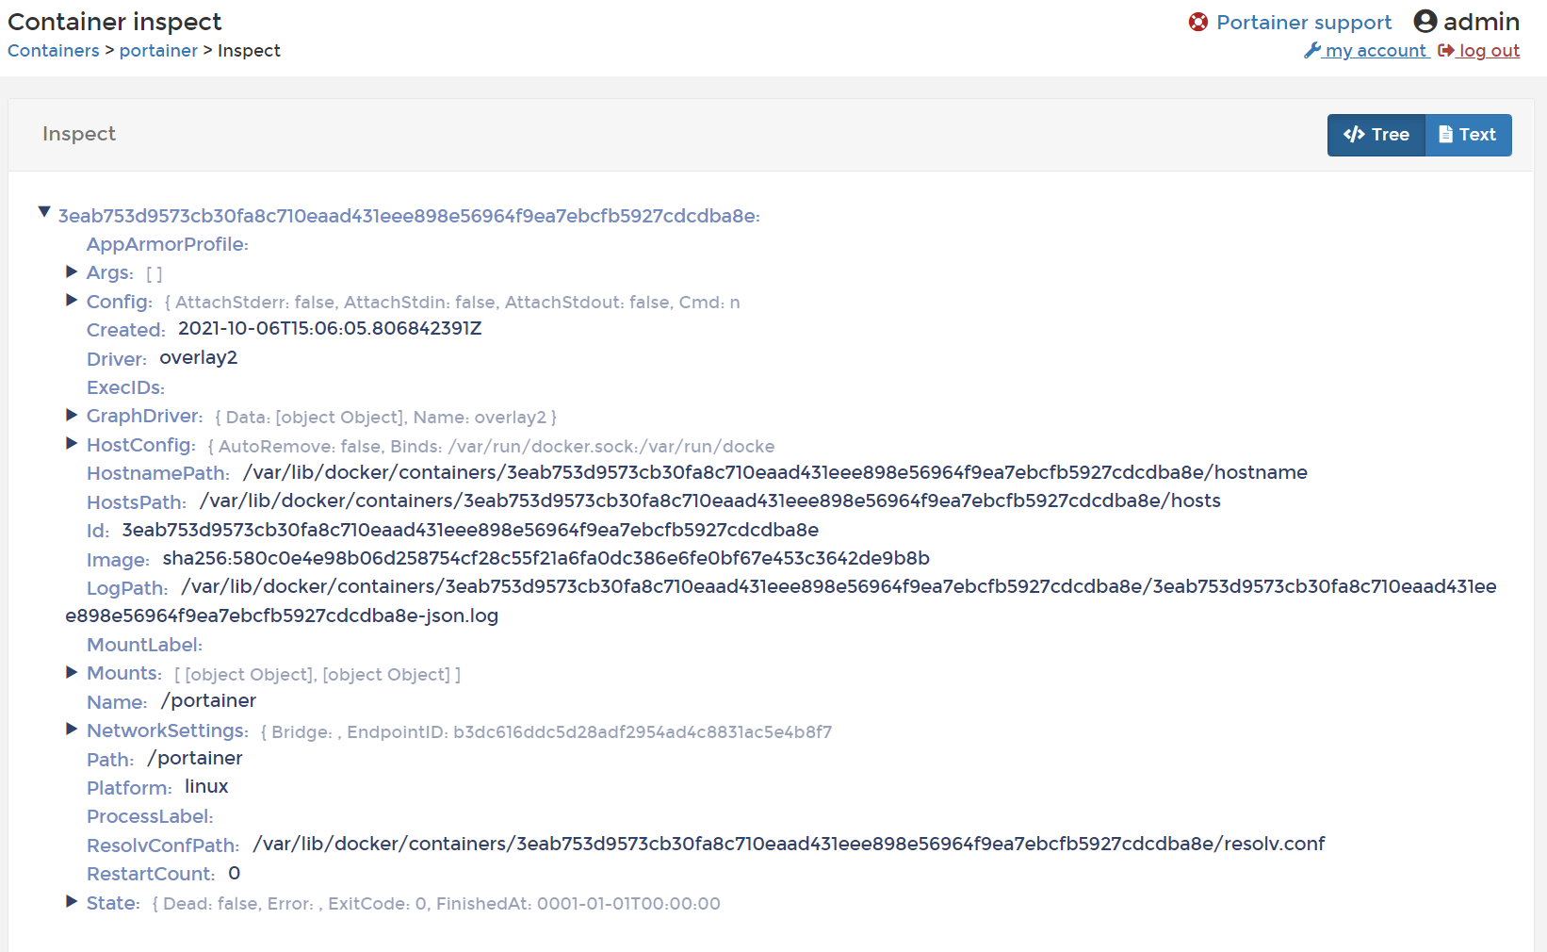This screenshot has width=1547, height=952.
Task: Click the HostnamePath key
Action: tap(158, 473)
